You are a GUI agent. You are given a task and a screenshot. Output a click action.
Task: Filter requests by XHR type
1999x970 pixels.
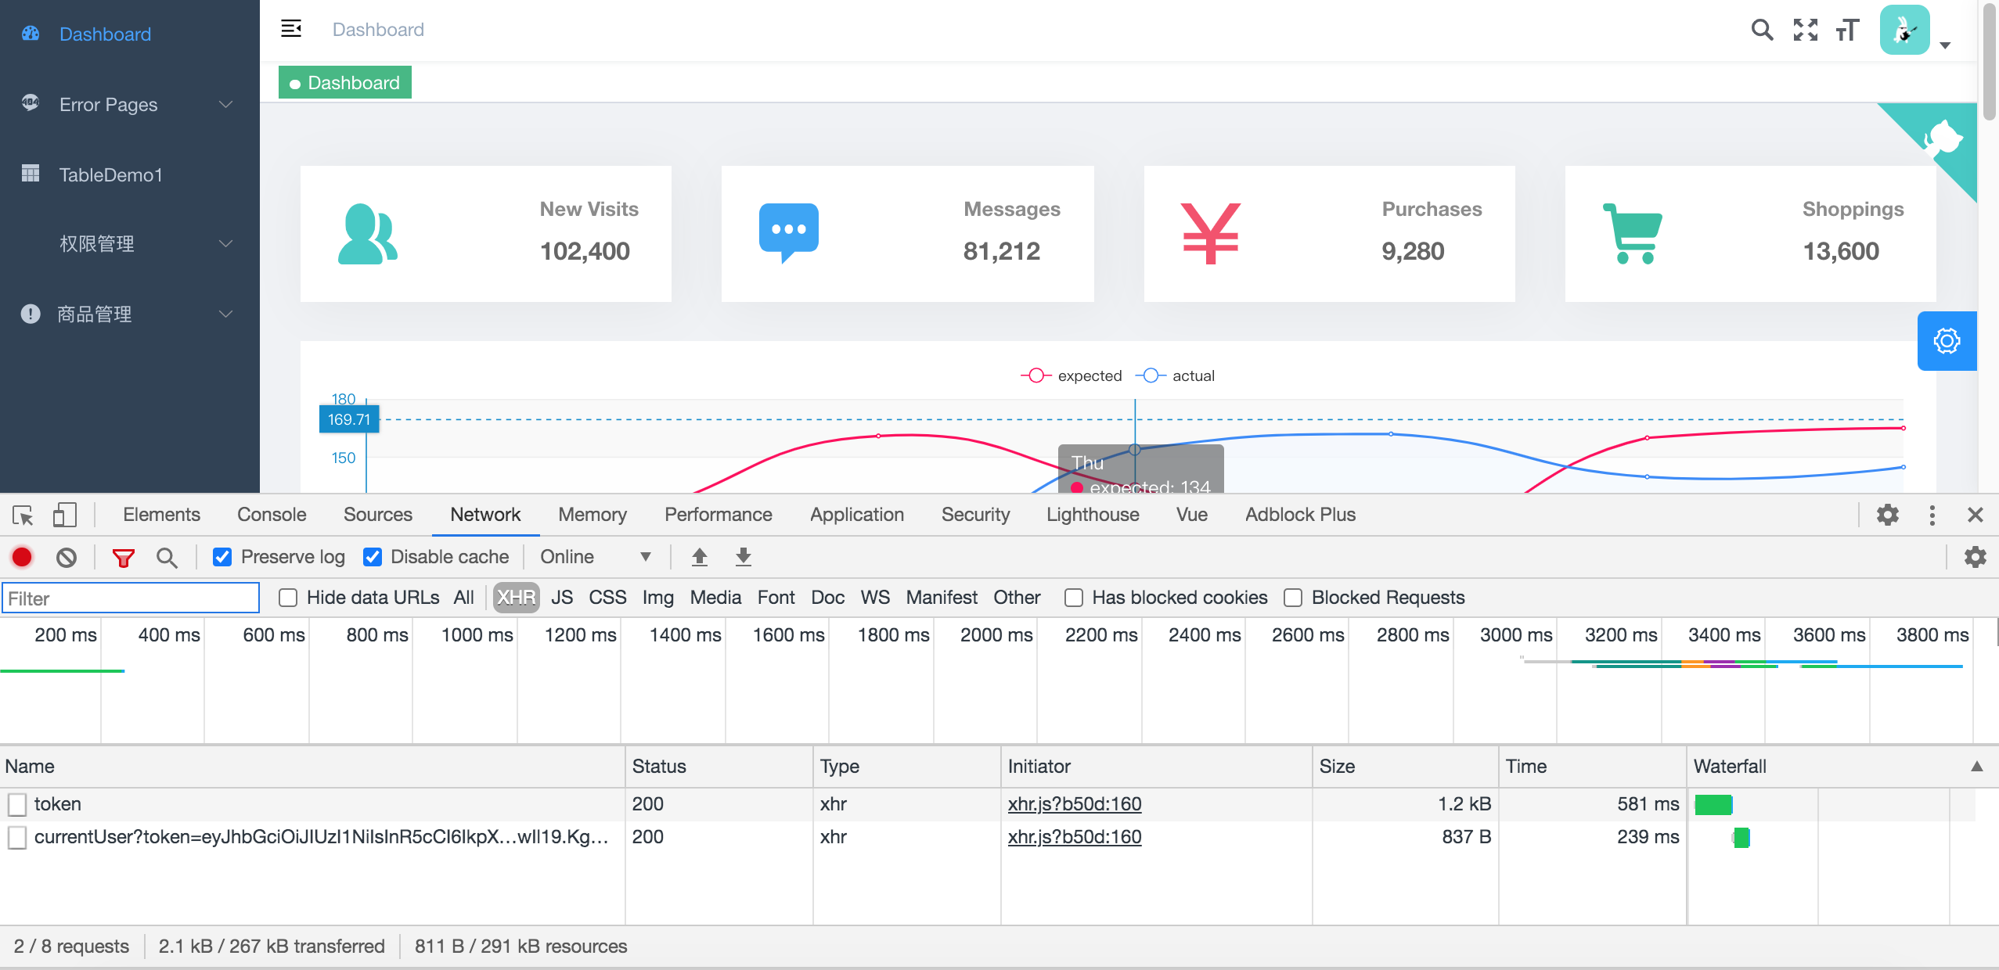517,598
